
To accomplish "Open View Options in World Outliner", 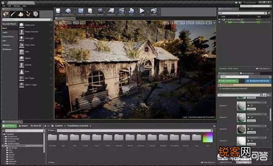I will pos(263,69).
